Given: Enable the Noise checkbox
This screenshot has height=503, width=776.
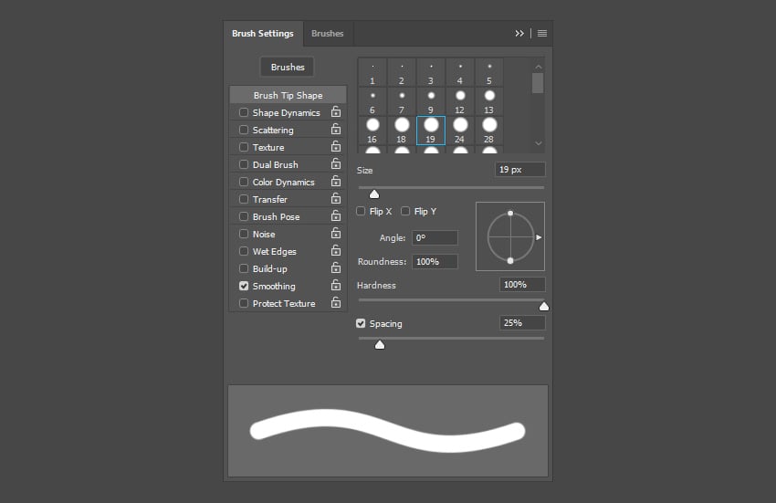Looking at the screenshot, I should 244,234.
